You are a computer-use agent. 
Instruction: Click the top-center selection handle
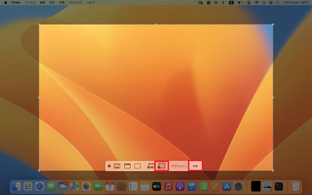[x=156, y=24]
